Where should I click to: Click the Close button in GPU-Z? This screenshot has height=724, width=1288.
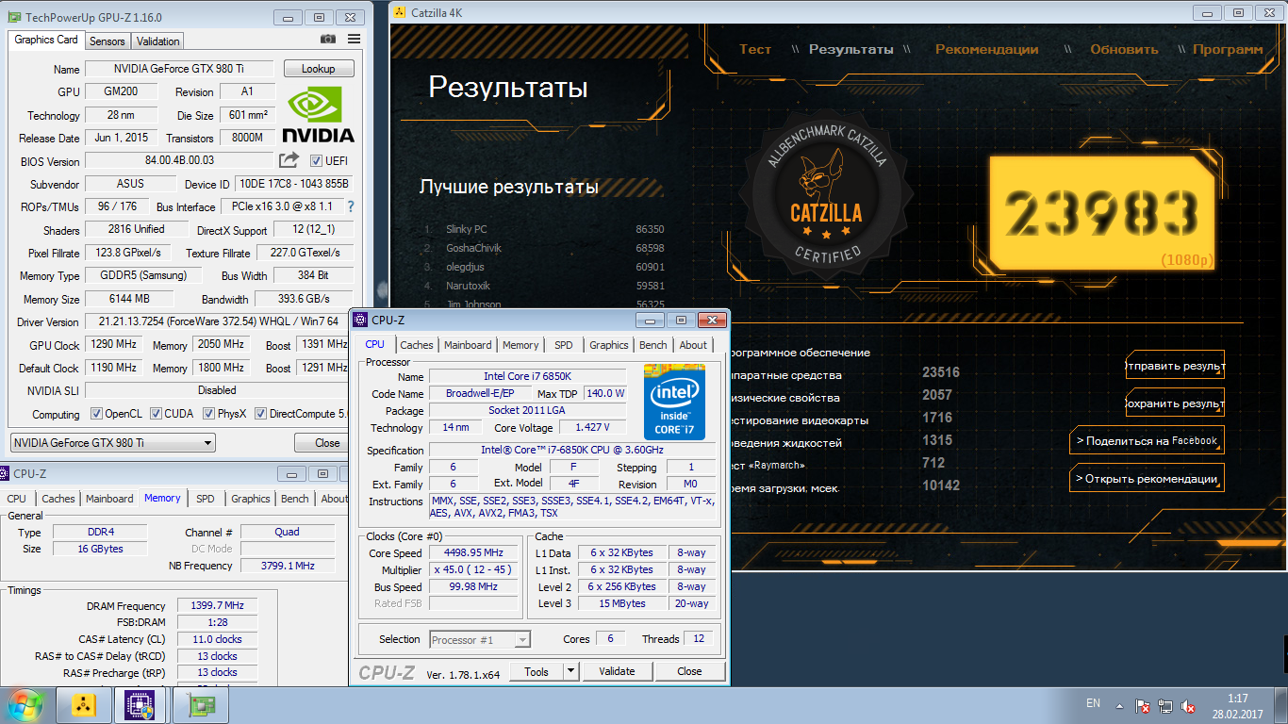[327, 443]
